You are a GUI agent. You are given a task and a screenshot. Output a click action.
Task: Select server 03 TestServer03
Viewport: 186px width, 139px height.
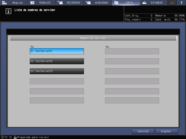57,71
